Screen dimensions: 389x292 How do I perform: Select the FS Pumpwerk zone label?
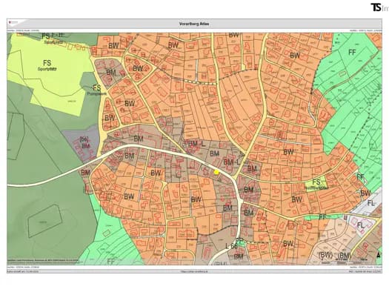point(97,90)
